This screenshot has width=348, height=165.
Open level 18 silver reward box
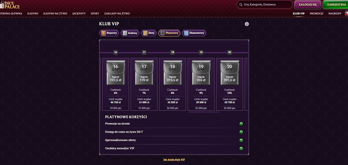pyautogui.click(x=172, y=73)
